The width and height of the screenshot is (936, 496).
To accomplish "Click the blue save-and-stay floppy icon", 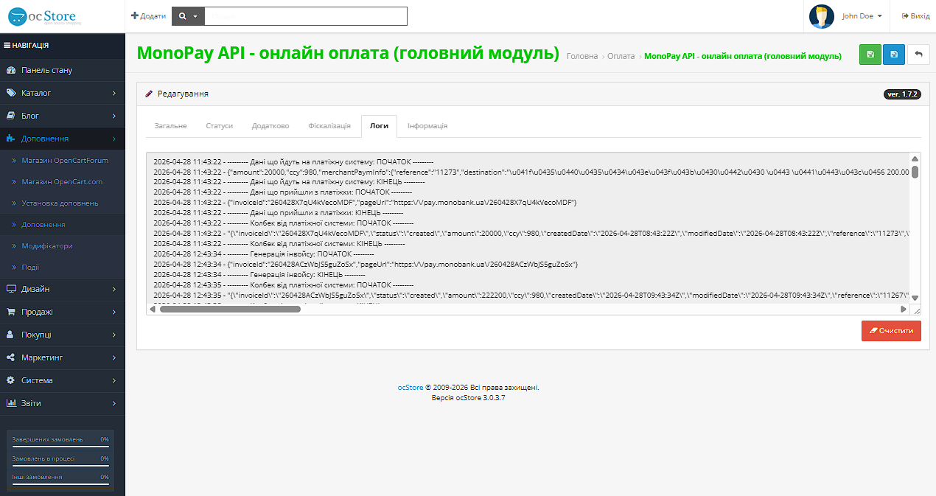I will click(894, 55).
